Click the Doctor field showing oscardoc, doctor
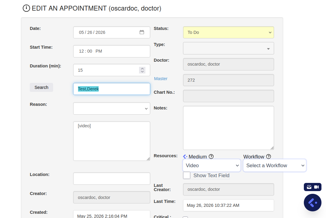This screenshot has width=326, height=218. 229,64
